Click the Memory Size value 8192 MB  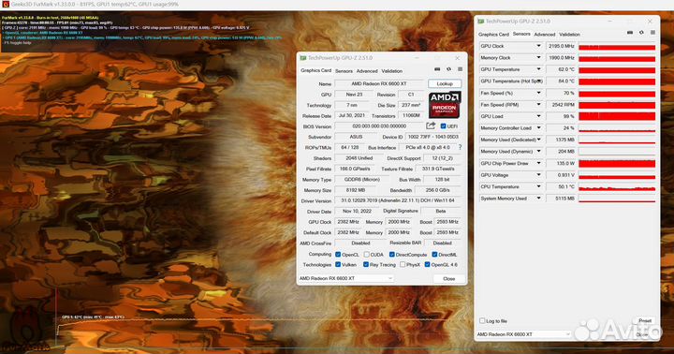pyautogui.click(x=356, y=190)
